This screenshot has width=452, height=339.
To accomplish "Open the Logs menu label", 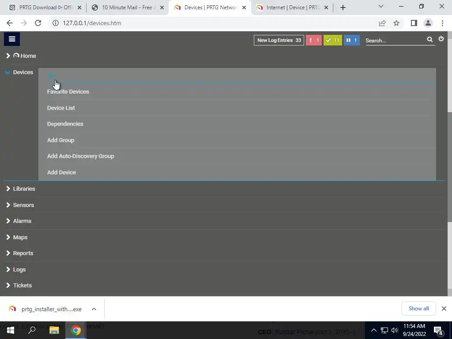I will coord(19,270).
